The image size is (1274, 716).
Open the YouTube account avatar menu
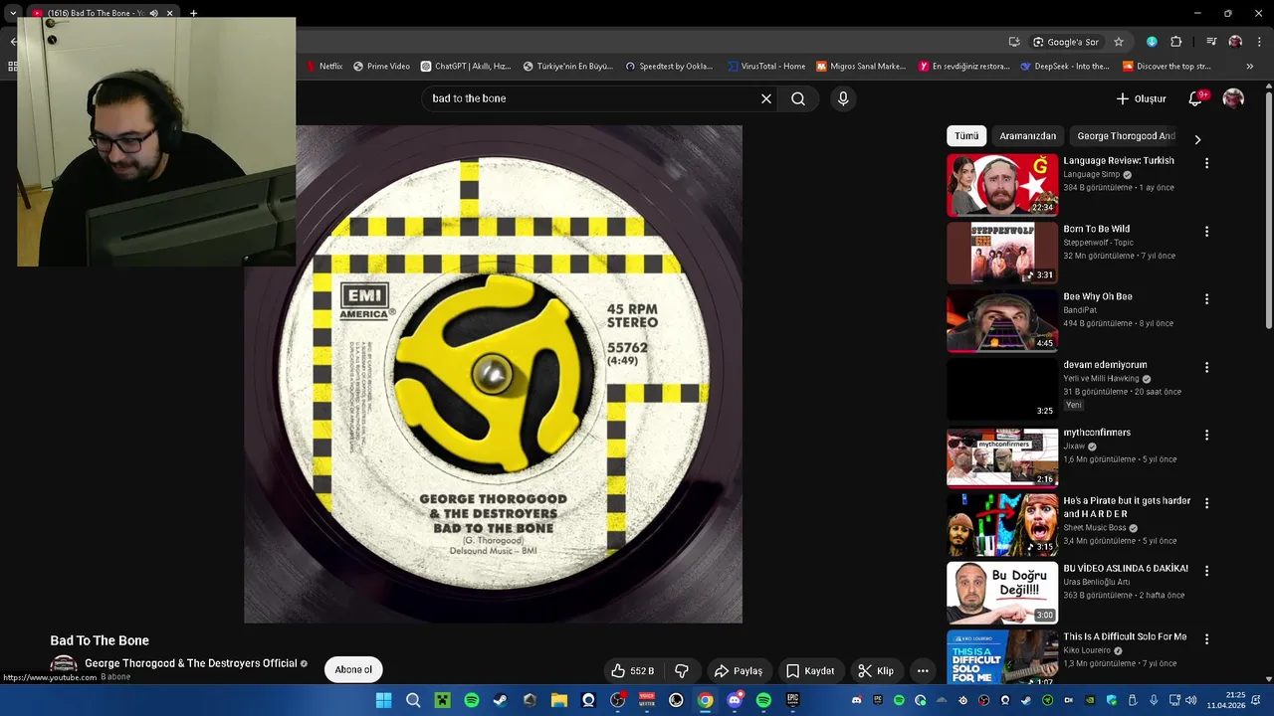click(x=1233, y=98)
